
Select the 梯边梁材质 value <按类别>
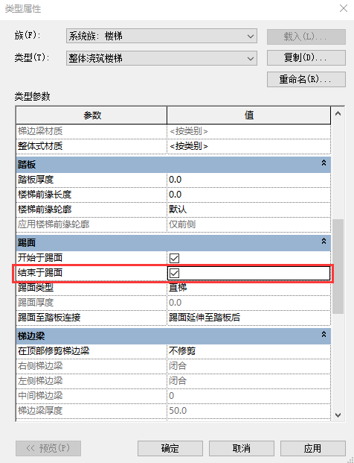point(248,131)
